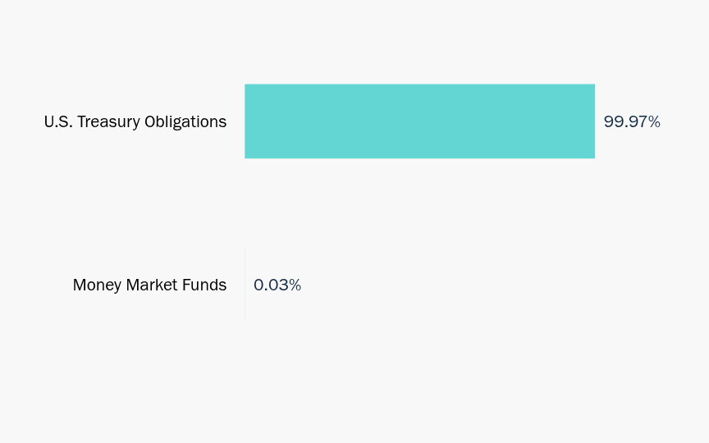709x443 pixels.
Task: Click the digits "03" in the Money Market value
Action: [278, 285]
